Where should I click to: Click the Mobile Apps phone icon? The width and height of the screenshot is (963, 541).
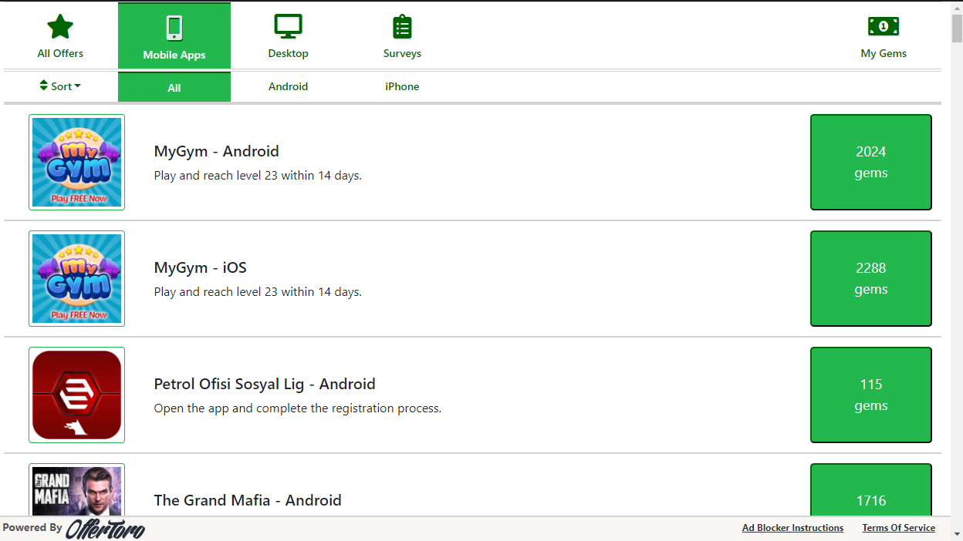pyautogui.click(x=174, y=29)
